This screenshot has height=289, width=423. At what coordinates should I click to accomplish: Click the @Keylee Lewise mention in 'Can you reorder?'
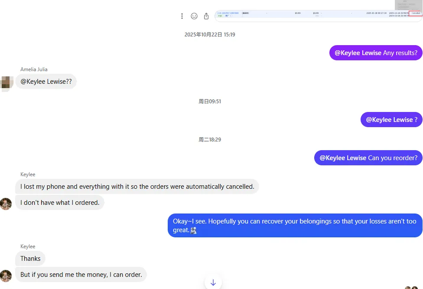[x=343, y=158]
